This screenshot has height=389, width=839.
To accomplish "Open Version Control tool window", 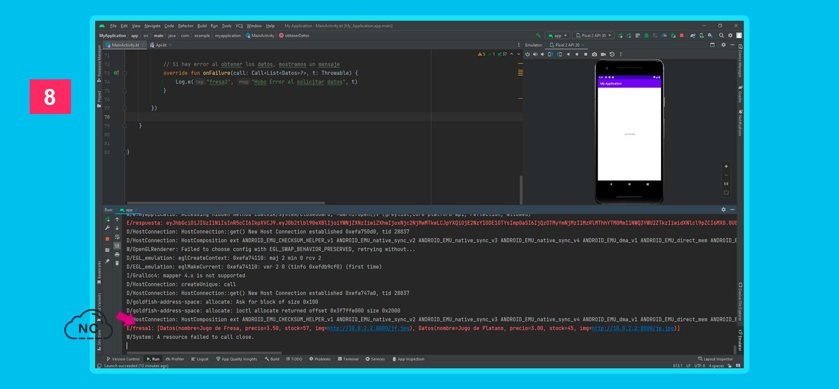I will [123, 359].
